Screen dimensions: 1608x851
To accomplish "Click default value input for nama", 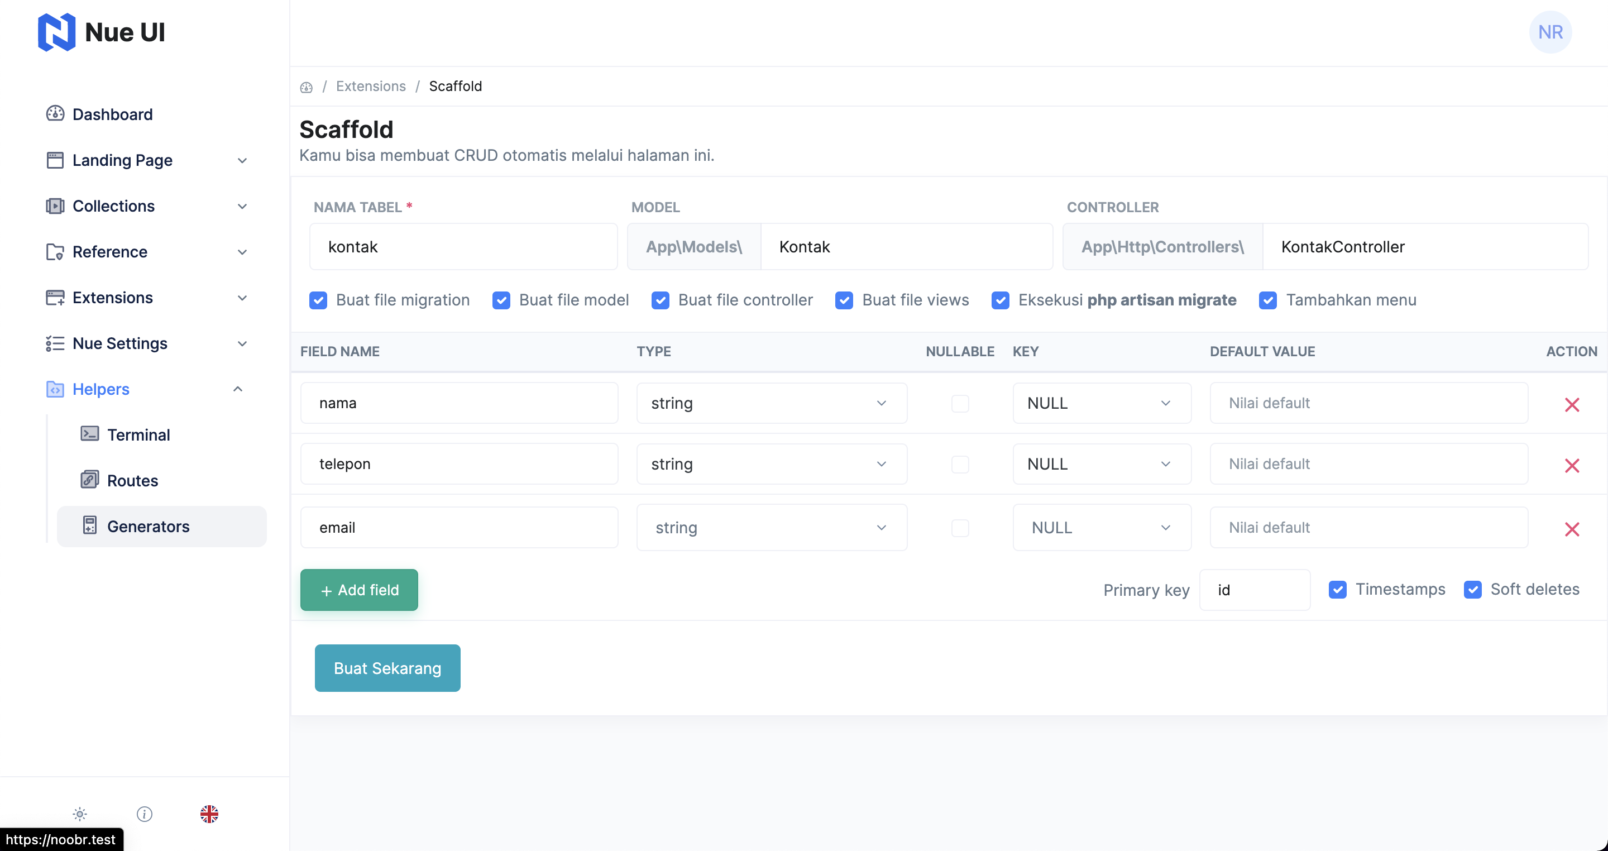I will tap(1369, 403).
